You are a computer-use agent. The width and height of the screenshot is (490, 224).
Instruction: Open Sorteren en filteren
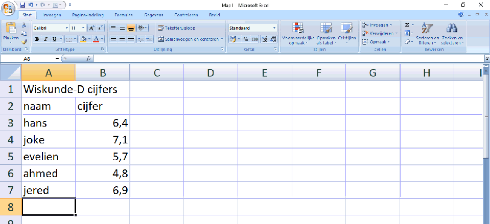(427, 34)
